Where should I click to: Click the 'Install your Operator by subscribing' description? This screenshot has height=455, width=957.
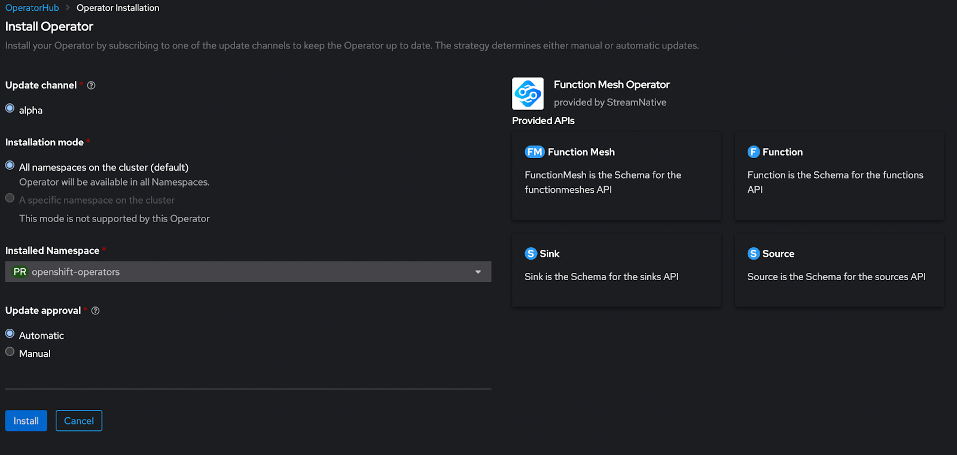point(352,45)
